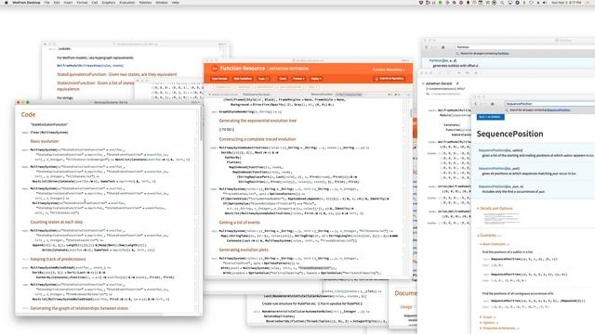Open the Edit menu
The height and width of the screenshot is (334, 595).
[57, 3]
